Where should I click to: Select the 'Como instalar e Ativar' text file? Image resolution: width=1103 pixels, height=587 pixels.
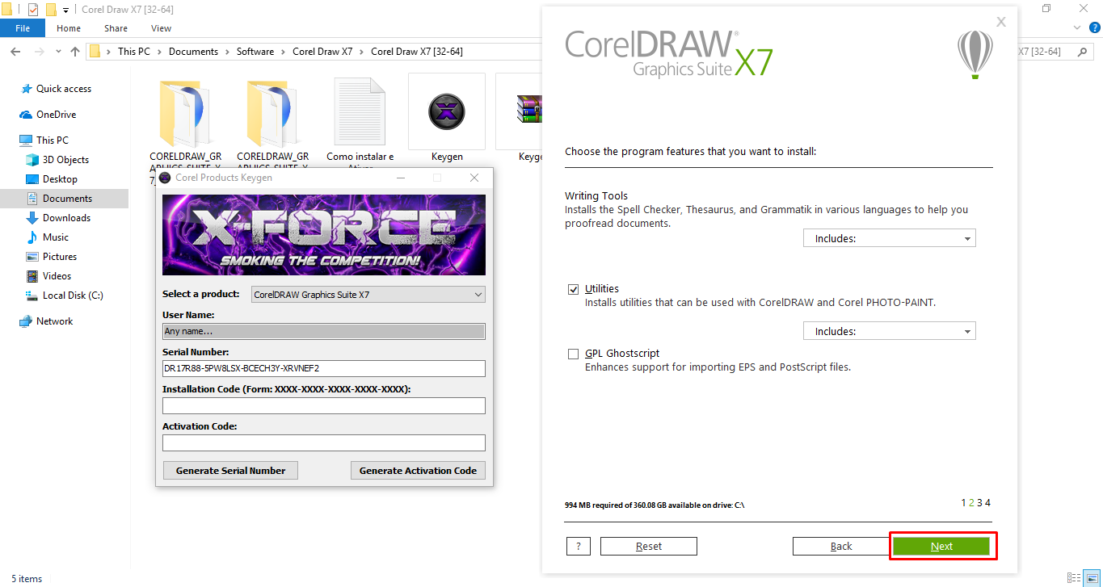coord(360,111)
